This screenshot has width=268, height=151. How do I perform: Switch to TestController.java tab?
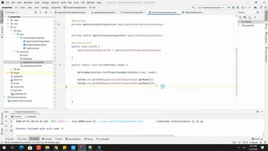(193, 12)
